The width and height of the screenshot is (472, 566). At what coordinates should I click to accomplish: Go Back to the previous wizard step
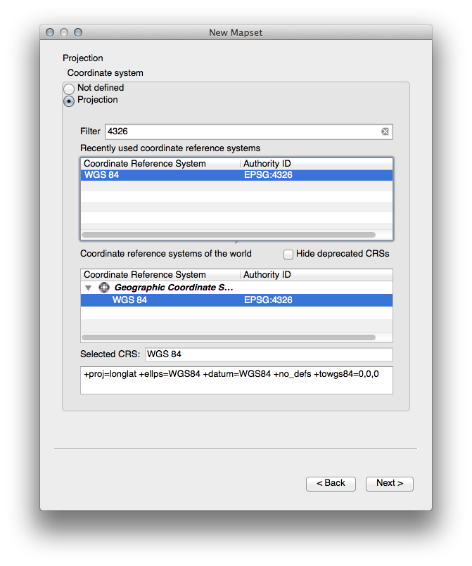tap(331, 483)
